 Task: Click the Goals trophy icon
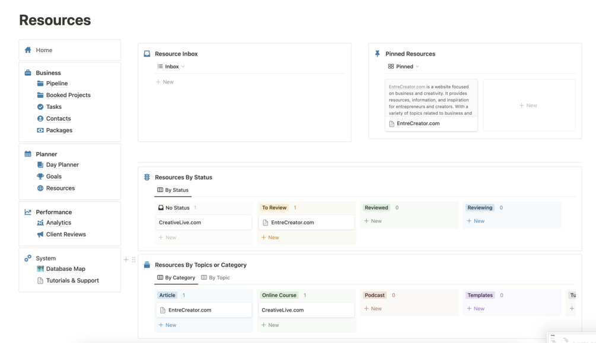(40, 177)
